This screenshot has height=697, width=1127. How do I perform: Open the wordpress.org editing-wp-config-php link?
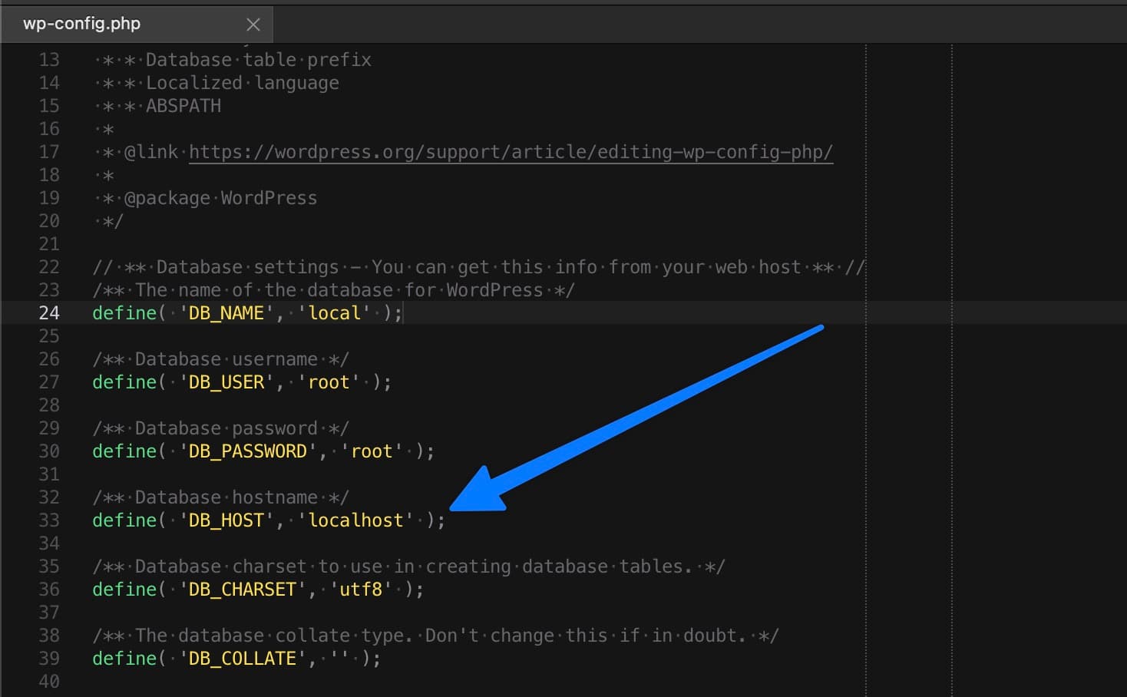click(511, 152)
